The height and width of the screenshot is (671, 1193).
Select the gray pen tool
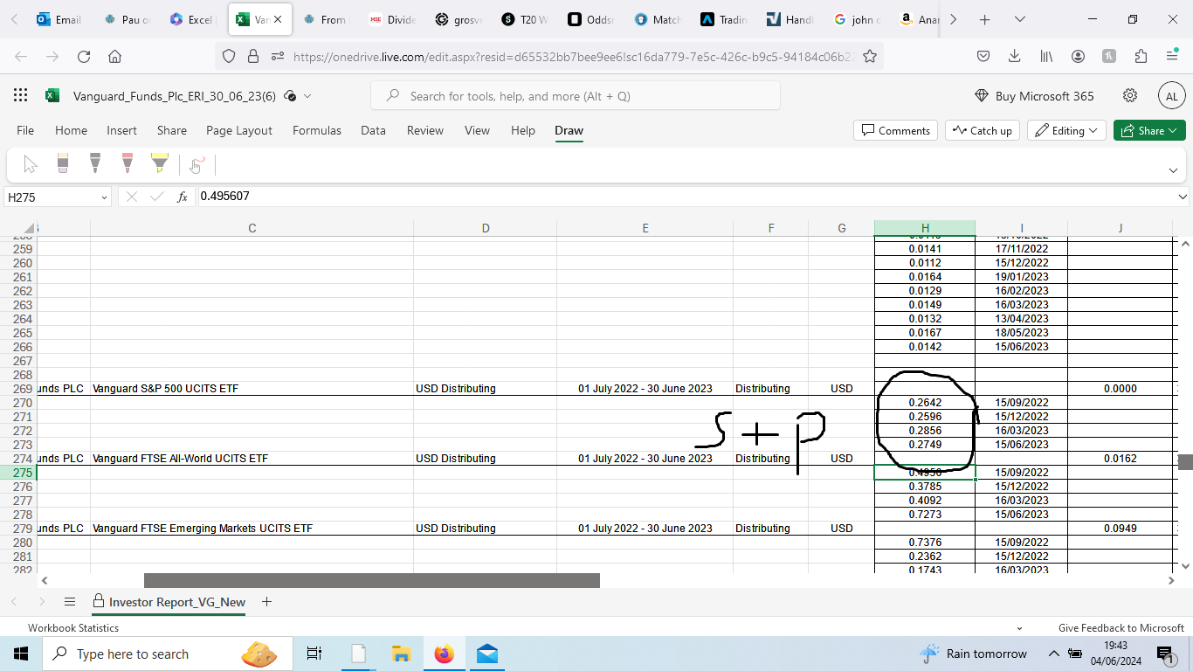click(x=95, y=164)
